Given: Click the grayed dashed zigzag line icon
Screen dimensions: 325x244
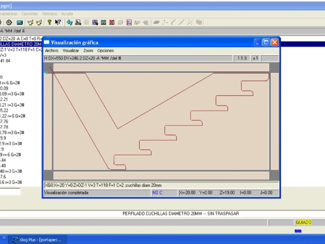Looking at the screenshot, I should [x=190, y=23].
